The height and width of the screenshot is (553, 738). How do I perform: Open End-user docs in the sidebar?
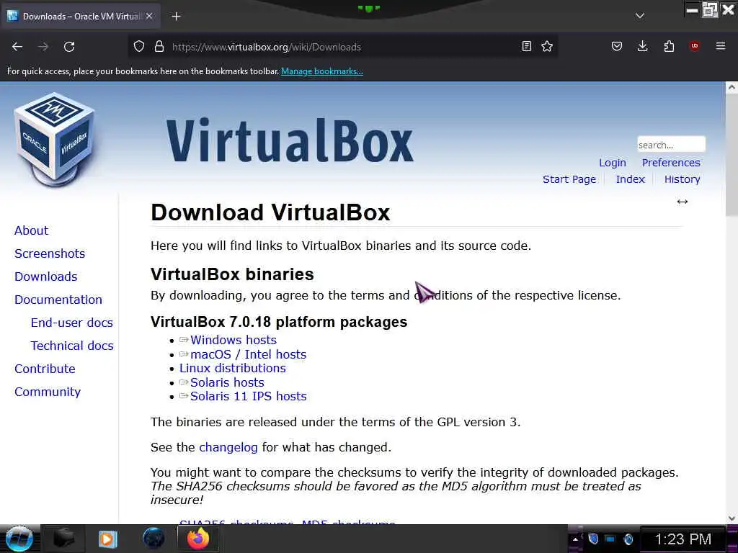71,323
